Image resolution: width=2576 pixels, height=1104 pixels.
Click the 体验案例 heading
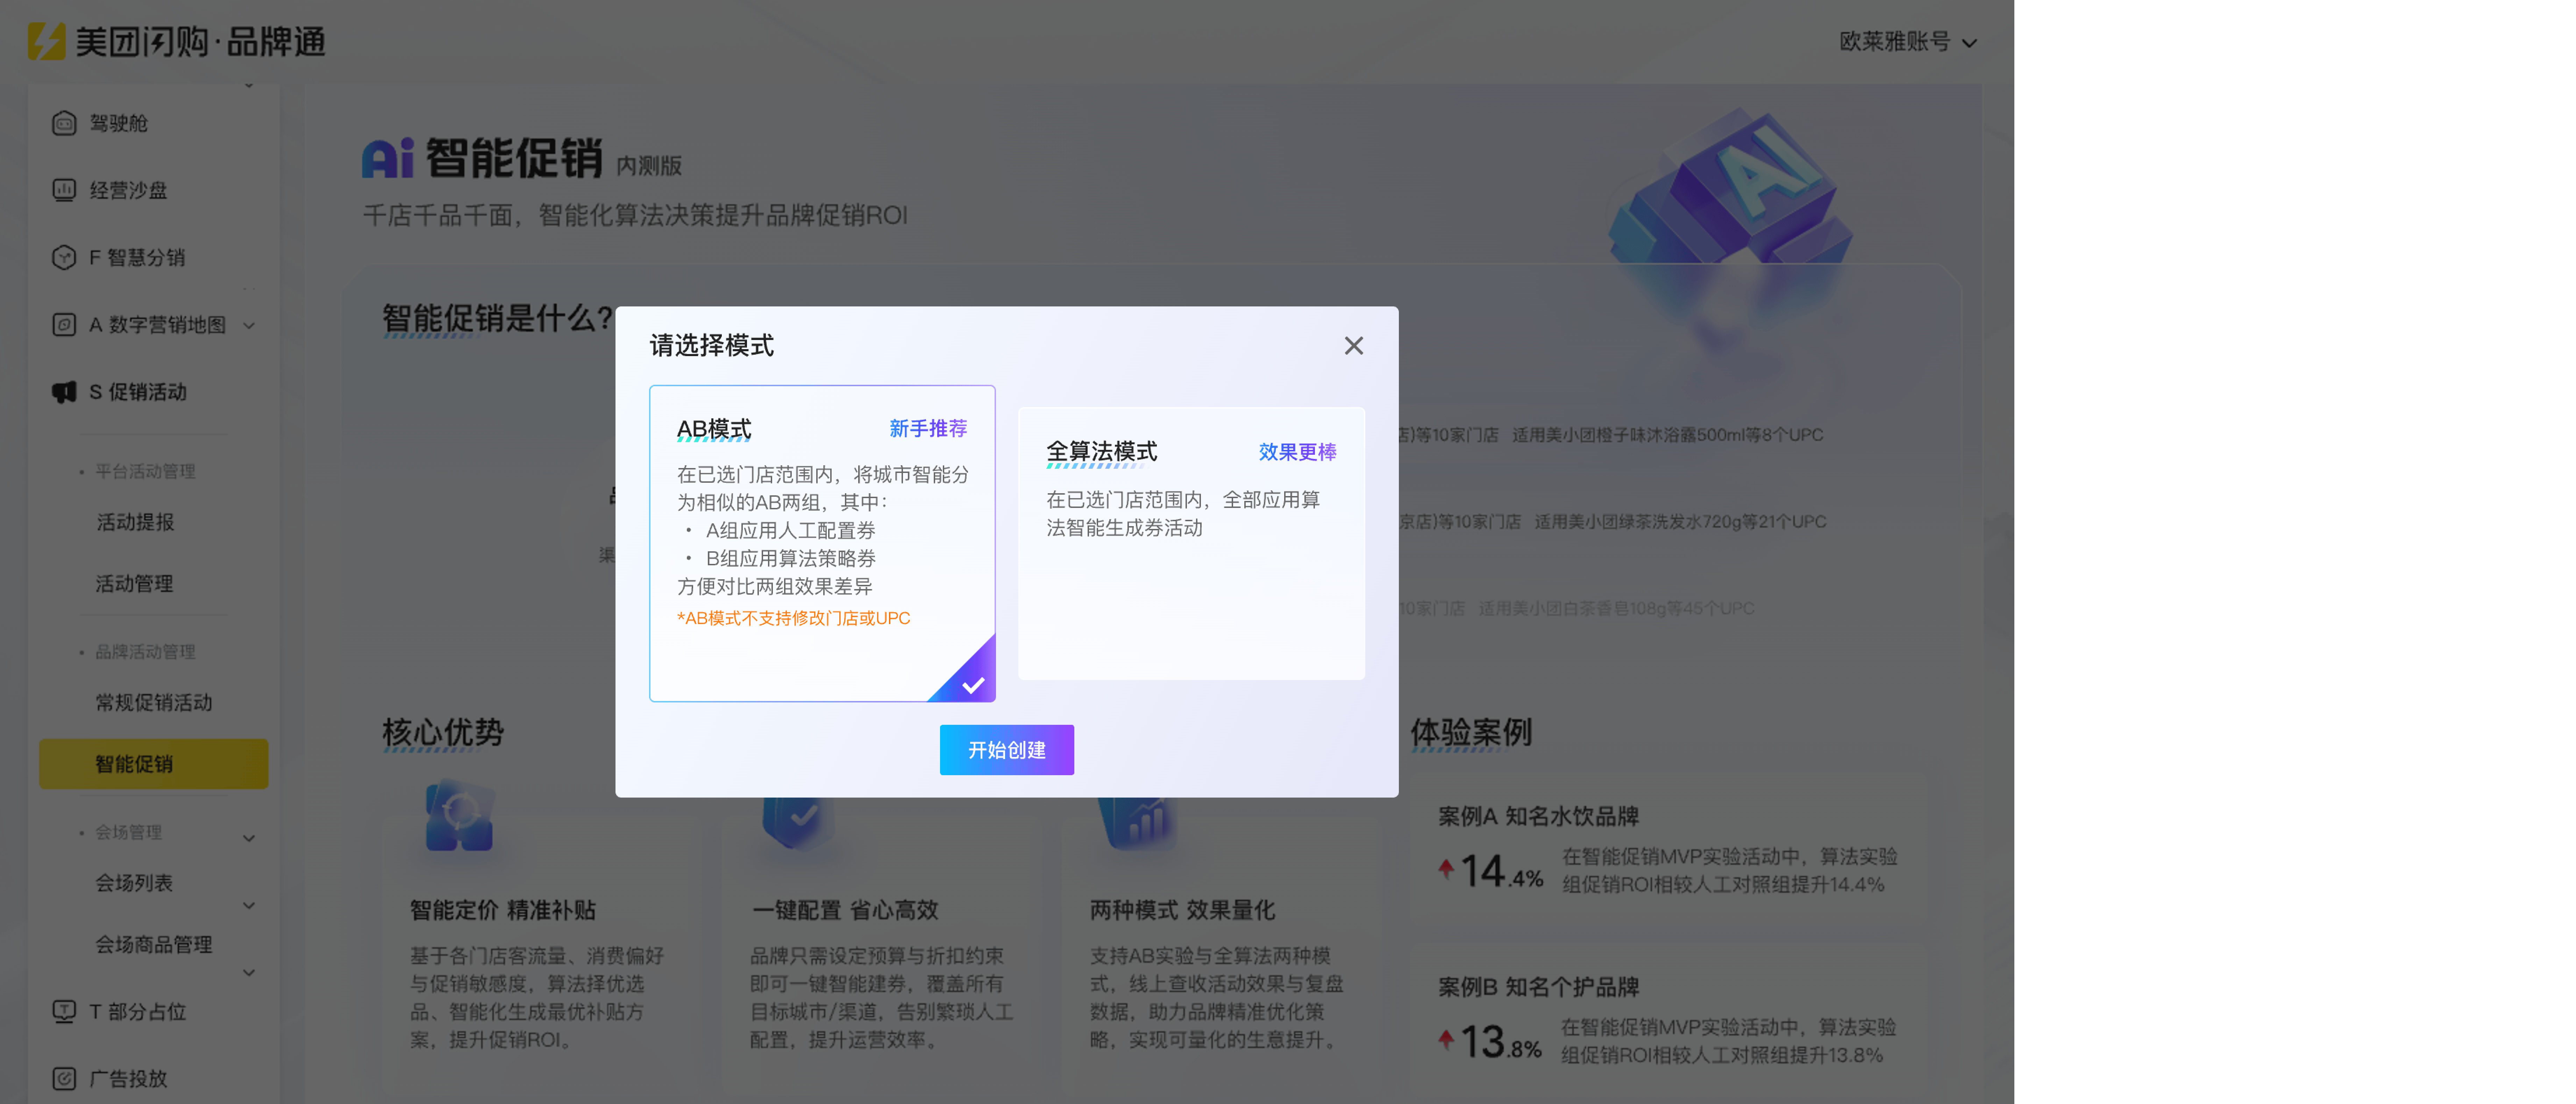(x=1471, y=732)
